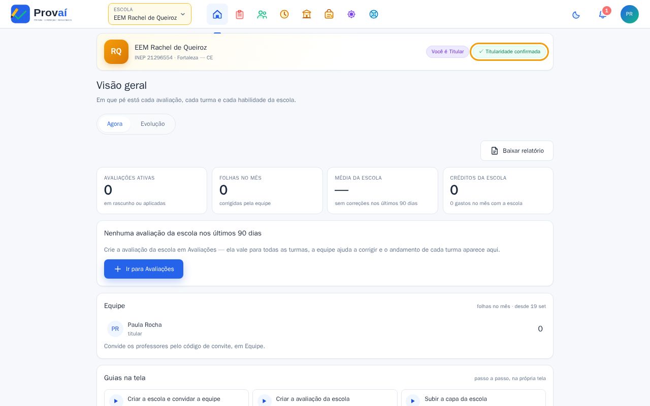The width and height of the screenshot is (650, 406).
Task: Open the Folhas no Mês stat card
Action: click(x=267, y=190)
